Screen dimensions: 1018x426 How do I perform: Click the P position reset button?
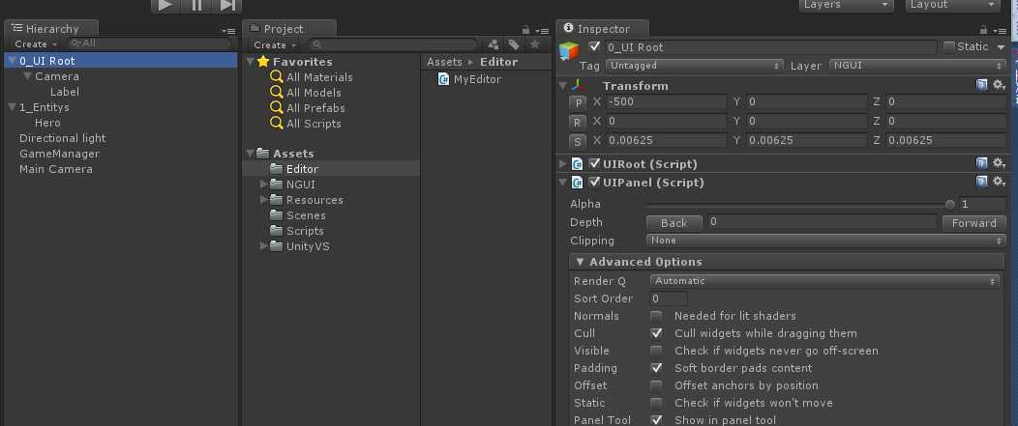point(577,102)
